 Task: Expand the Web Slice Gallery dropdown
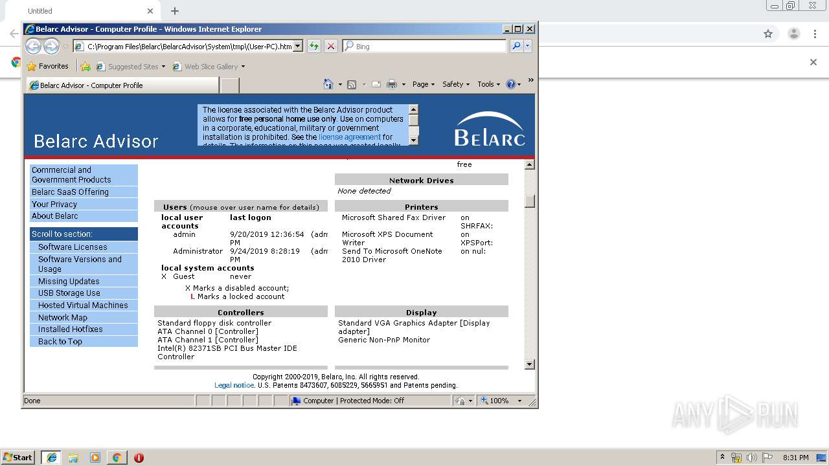[243, 67]
